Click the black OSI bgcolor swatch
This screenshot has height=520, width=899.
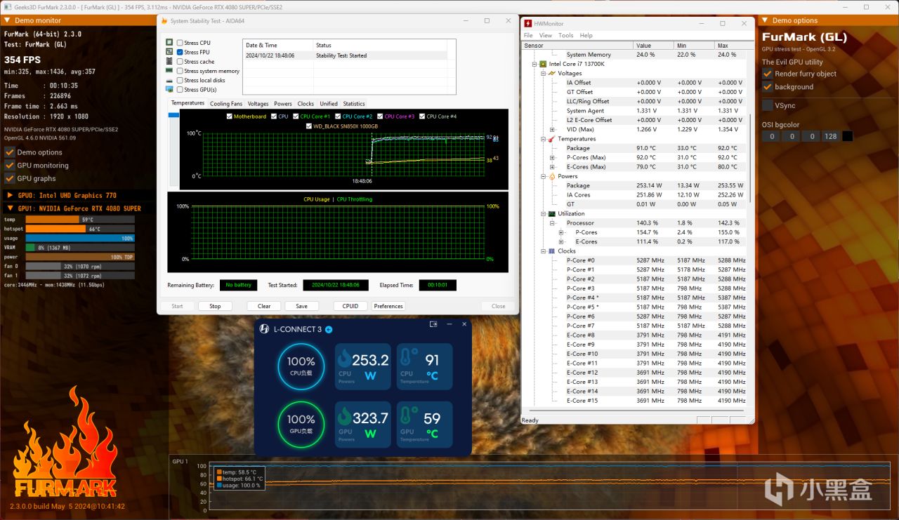[847, 136]
